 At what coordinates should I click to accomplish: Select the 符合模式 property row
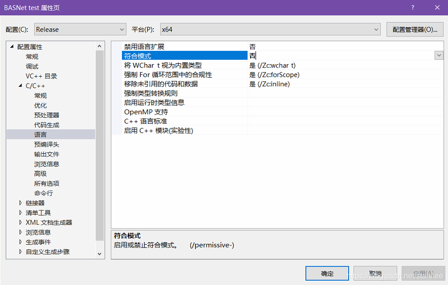click(x=184, y=56)
